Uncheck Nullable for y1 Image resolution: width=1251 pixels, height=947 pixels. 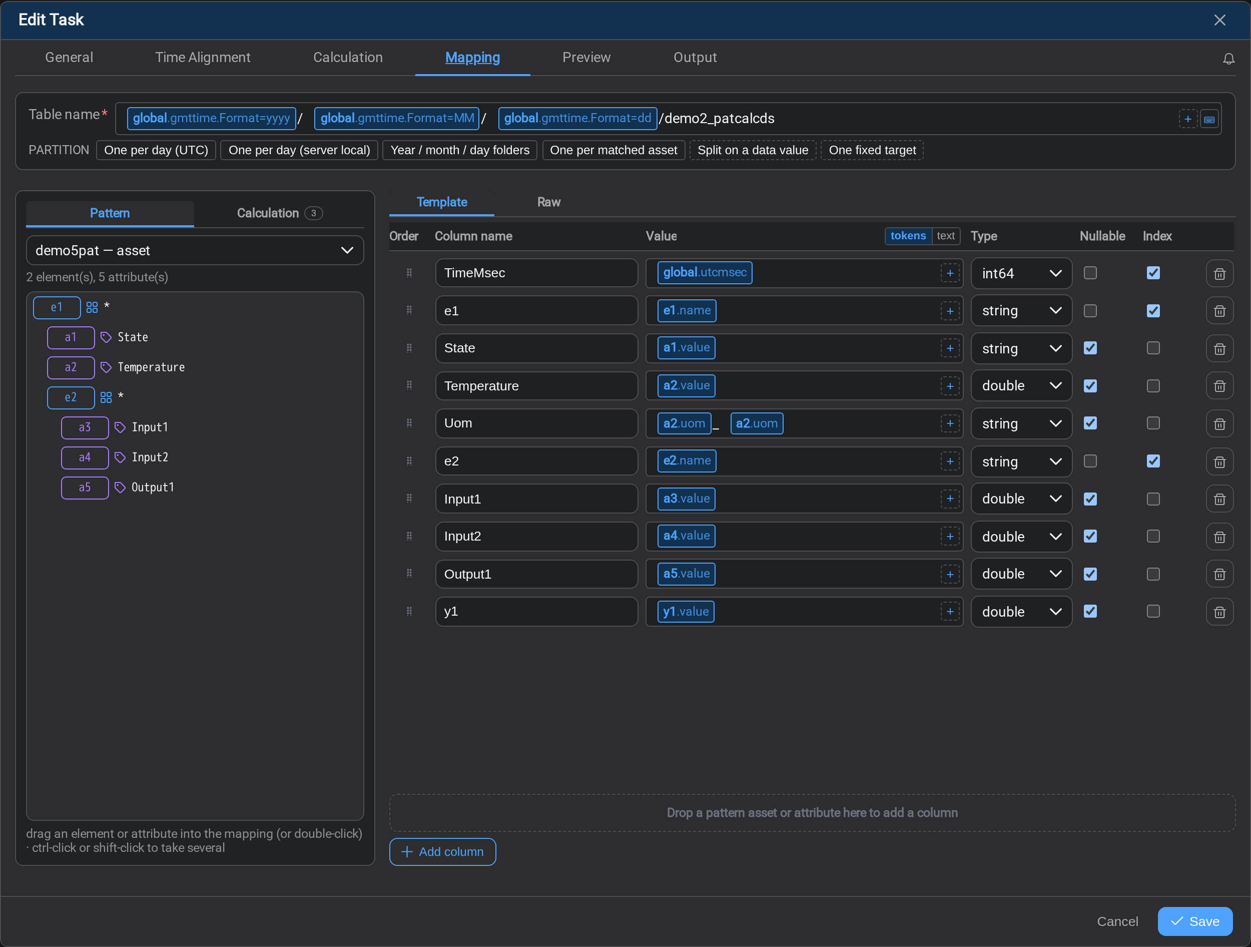click(x=1090, y=612)
